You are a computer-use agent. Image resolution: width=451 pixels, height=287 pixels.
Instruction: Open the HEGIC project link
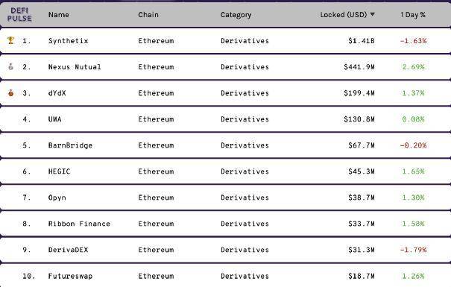[59, 171]
